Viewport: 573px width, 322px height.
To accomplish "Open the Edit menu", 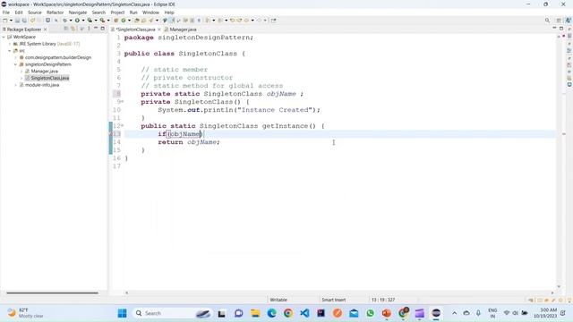I will tap(19, 13).
